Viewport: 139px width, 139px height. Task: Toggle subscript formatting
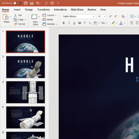pyautogui.click(x=90, y=23)
